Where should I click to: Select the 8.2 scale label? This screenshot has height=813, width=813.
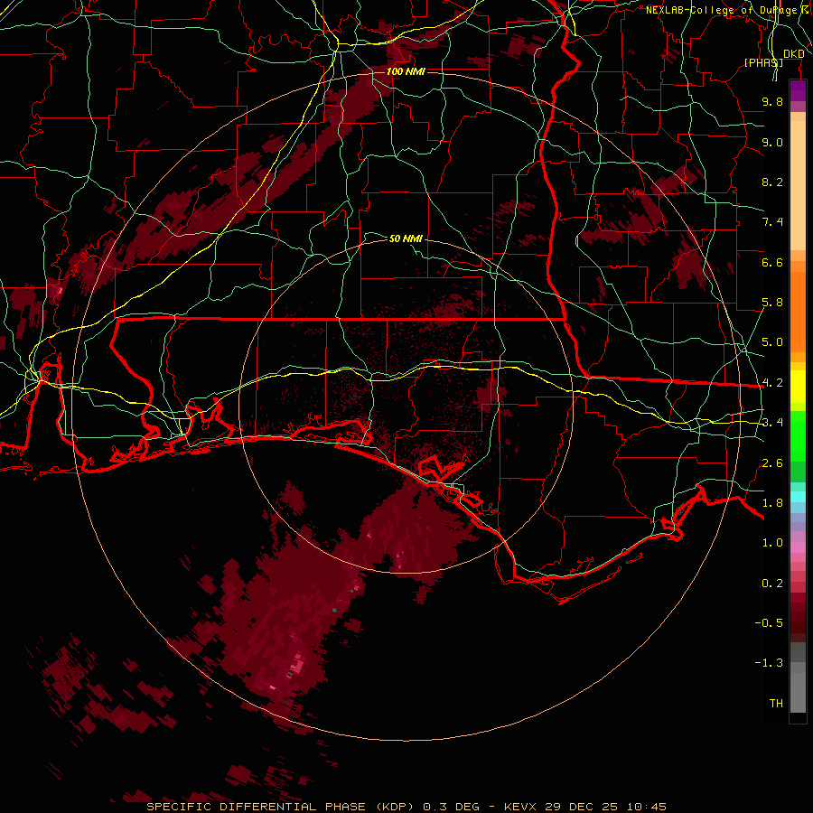pyautogui.click(x=772, y=182)
